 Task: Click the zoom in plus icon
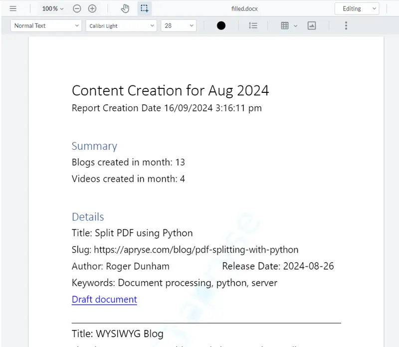coord(92,8)
